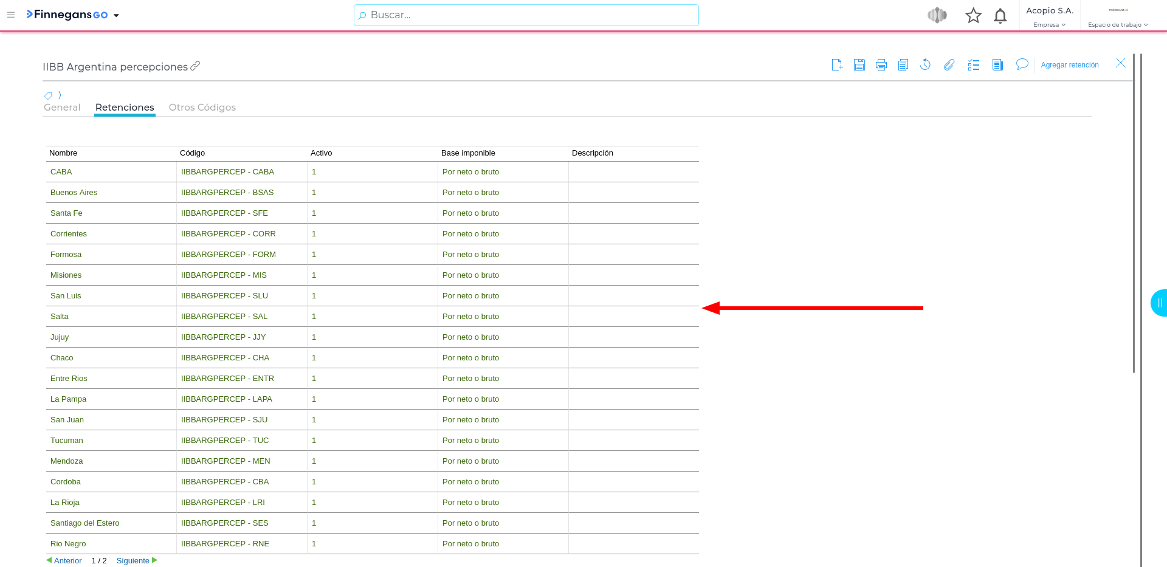Switch to the General tab
The image size is (1167, 567).
point(62,108)
